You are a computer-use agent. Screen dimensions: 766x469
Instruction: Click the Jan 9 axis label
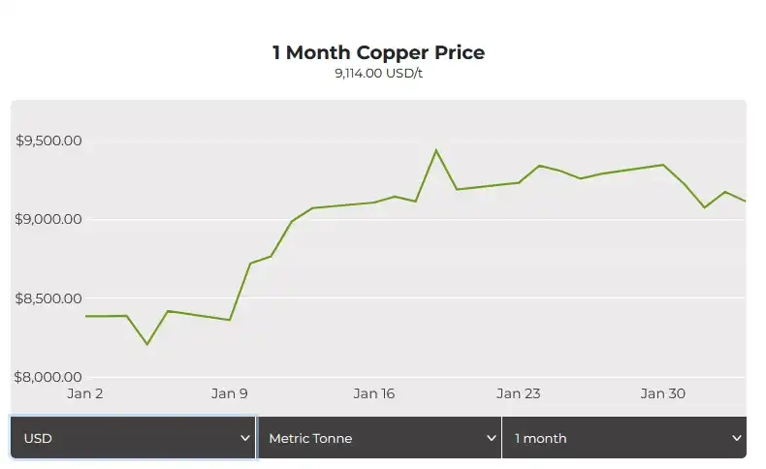[229, 393]
